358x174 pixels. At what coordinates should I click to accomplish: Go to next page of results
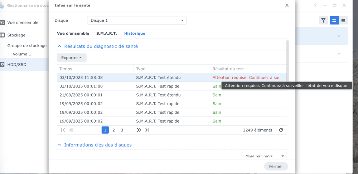tap(139, 130)
